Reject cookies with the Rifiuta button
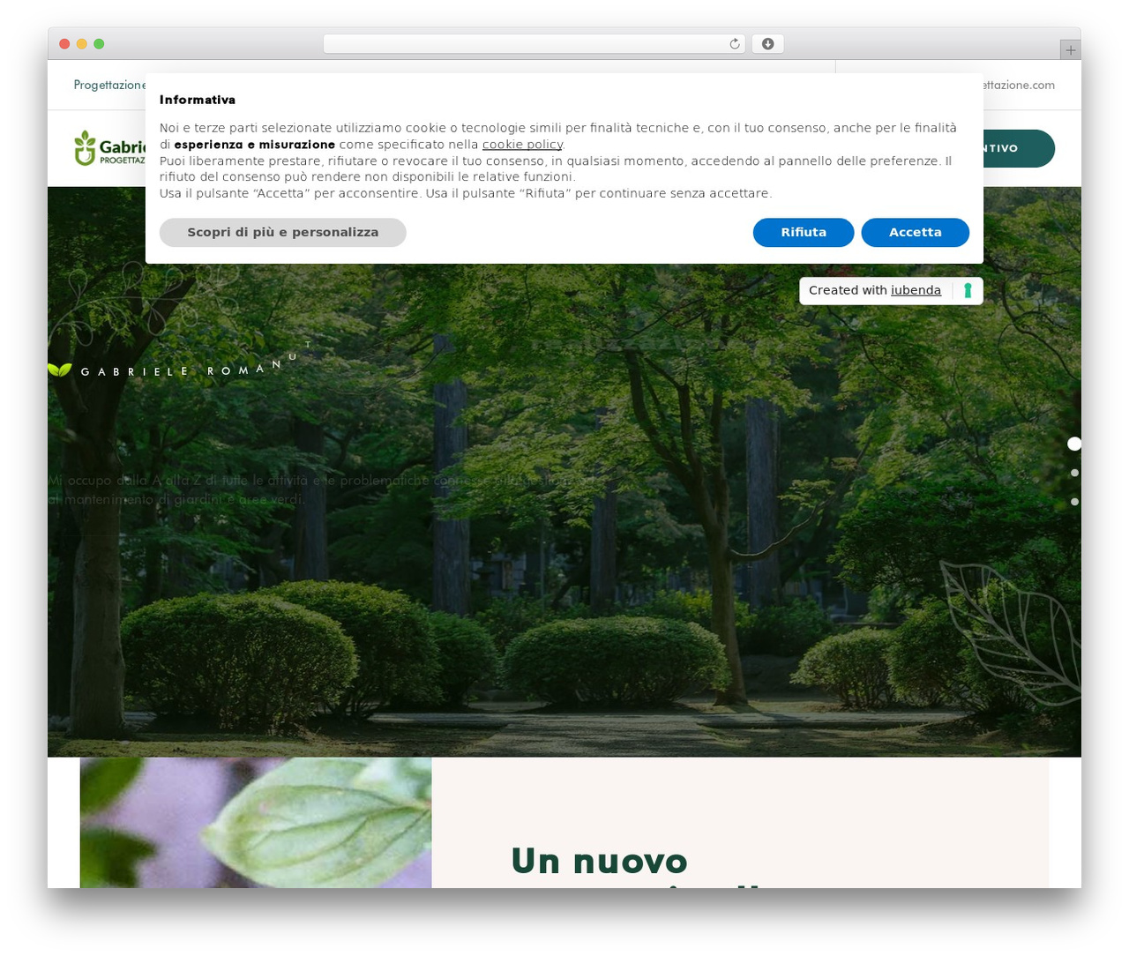Viewport: 1129px width, 956px height. [x=804, y=232]
